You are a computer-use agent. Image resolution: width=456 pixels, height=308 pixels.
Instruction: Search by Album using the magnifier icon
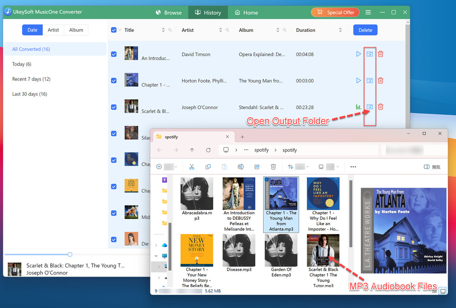pos(285,30)
